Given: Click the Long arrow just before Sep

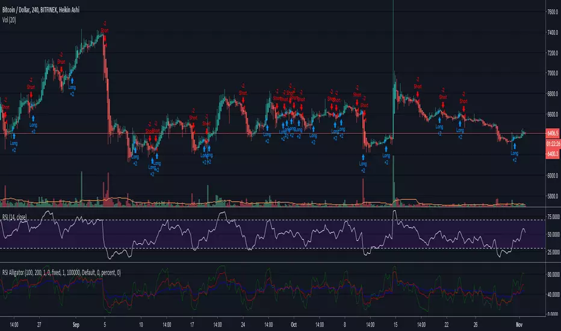Looking at the screenshot, I should coord(72,79).
